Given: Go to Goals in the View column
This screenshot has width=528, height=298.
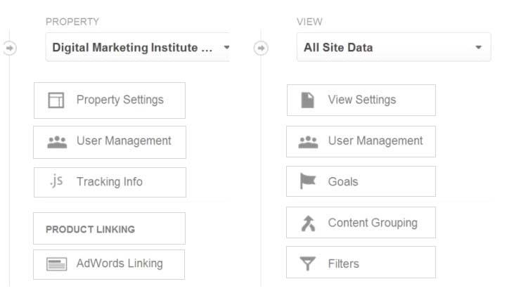Looking at the screenshot, I should coord(361,181).
